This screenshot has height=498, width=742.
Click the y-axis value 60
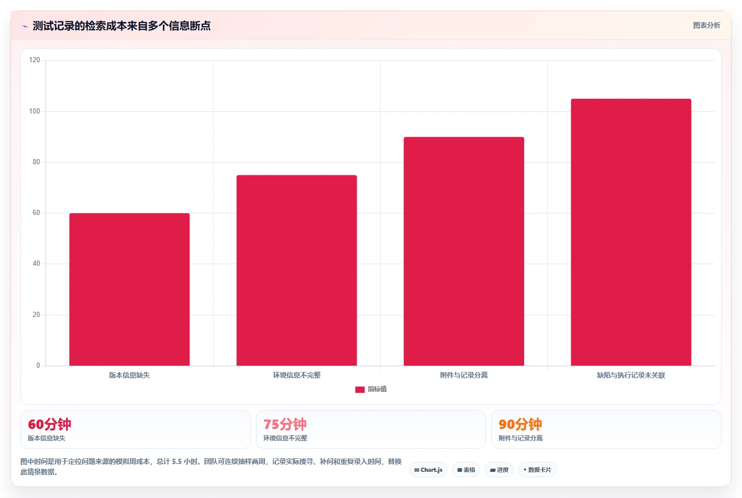[x=36, y=213]
